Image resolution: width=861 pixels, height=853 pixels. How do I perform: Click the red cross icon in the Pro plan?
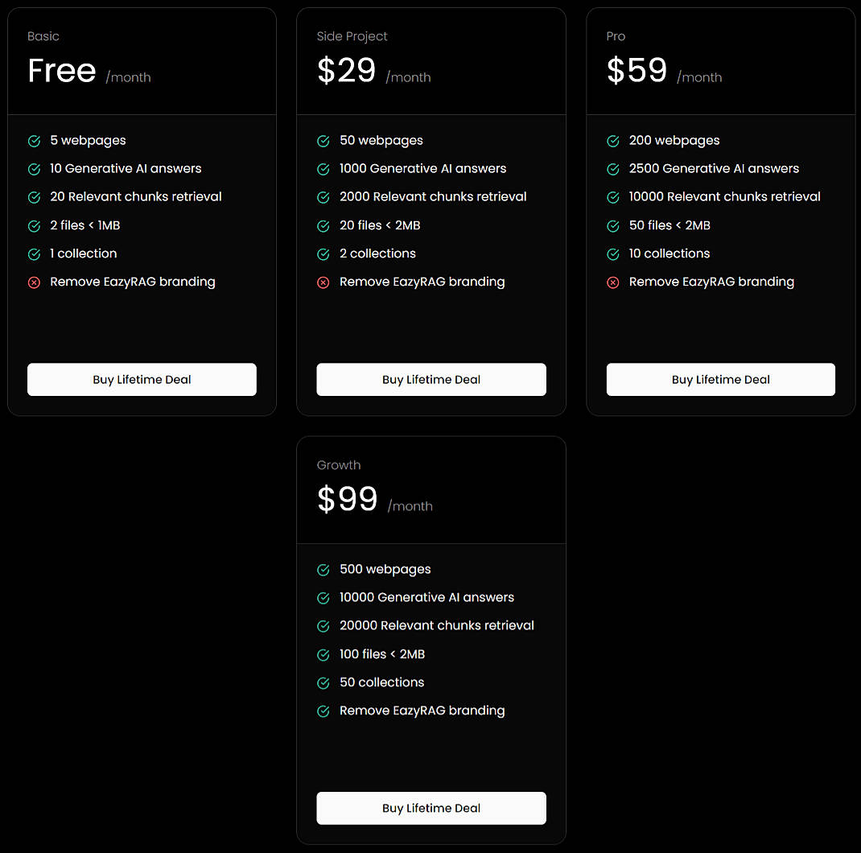coord(612,282)
